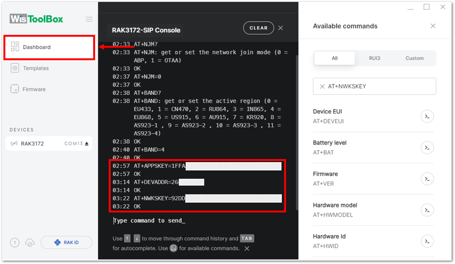
Task: Click the Templates icon in sidebar
Action: coord(15,68)
